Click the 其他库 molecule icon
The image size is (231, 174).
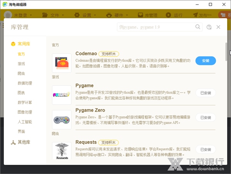coord(13,142)
